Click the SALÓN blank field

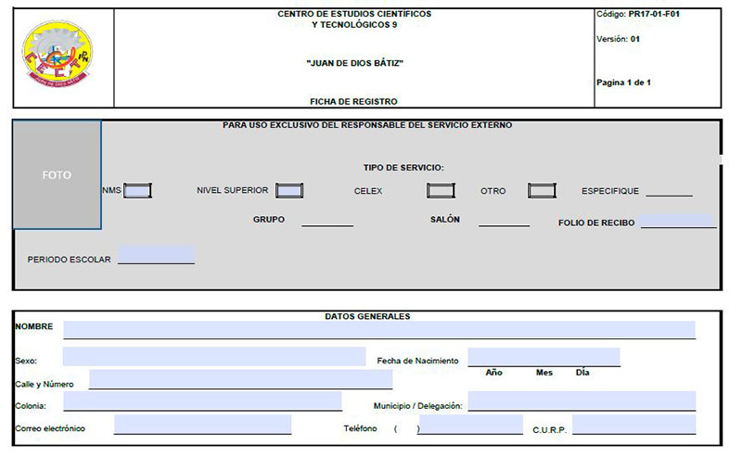pyautogui.click(x=504, y=221)
